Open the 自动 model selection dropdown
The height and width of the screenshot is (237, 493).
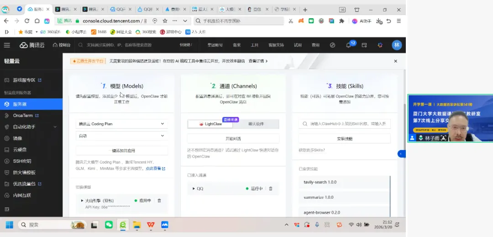pyautogui.click(x=122, y=136)
